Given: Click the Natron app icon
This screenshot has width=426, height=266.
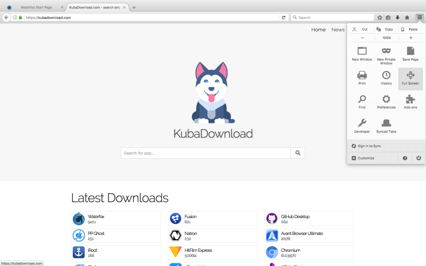Looking at the screenshot, I should [176, 235].
